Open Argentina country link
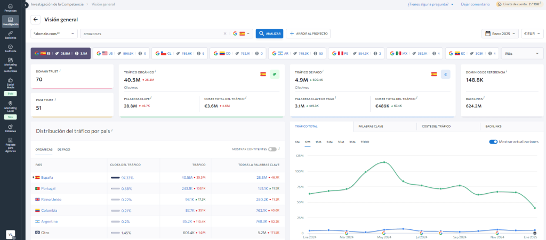 tap(50, 221)
